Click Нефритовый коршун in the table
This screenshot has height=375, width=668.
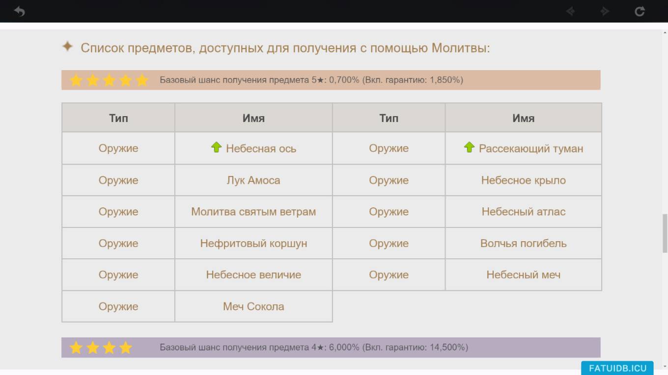tap(253, 243)
